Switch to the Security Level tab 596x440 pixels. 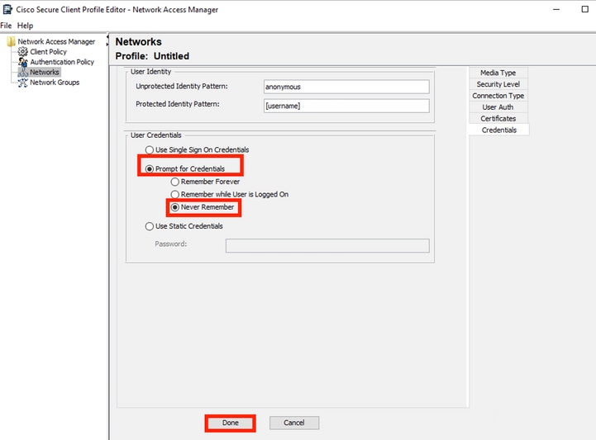(498, 84)
